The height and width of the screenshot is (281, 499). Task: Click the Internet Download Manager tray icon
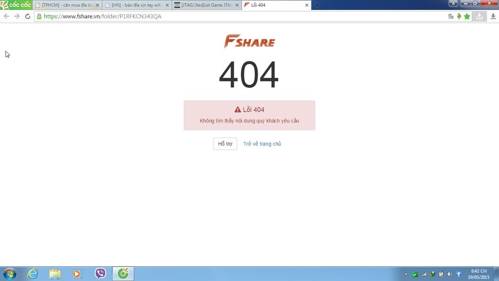[x=432, y=274]
